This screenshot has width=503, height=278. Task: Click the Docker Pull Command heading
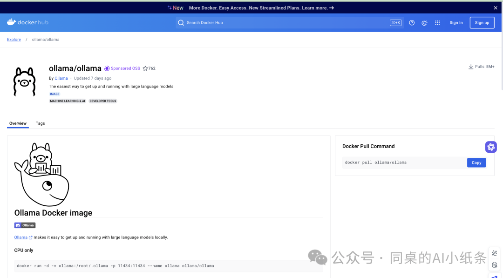coord(368,146)
